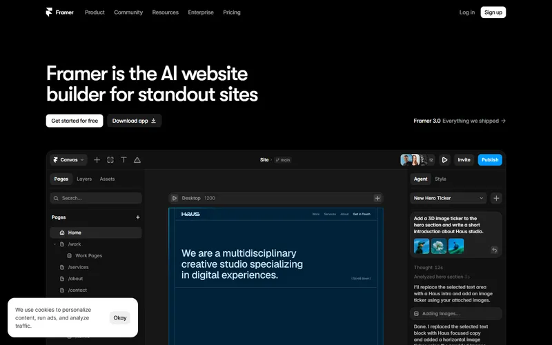Select the /contact page
552x345 pixels.
(x=77, y=290)
